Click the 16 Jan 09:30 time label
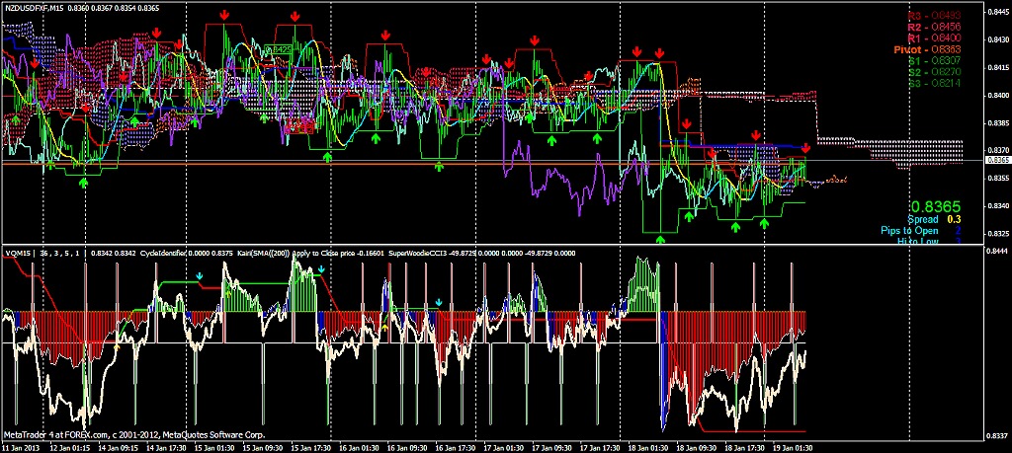This screenshot has width=1012, height=453. pos(406,447)
